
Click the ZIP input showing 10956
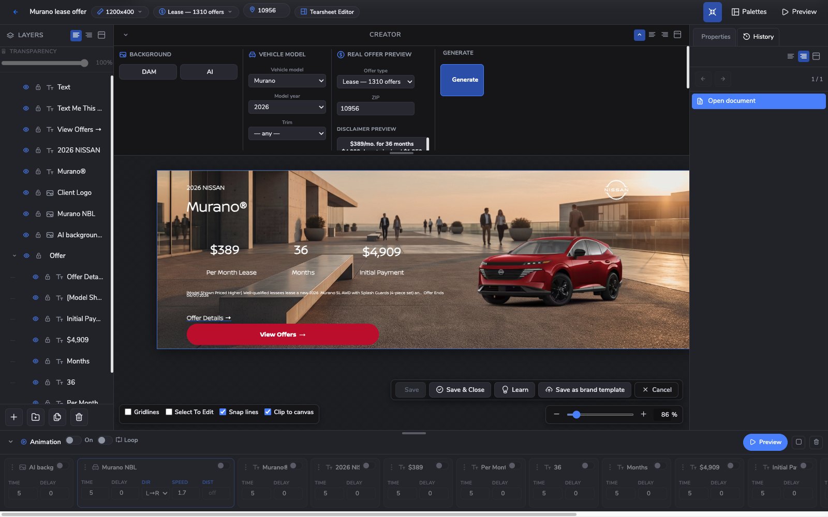coord(376,109)
